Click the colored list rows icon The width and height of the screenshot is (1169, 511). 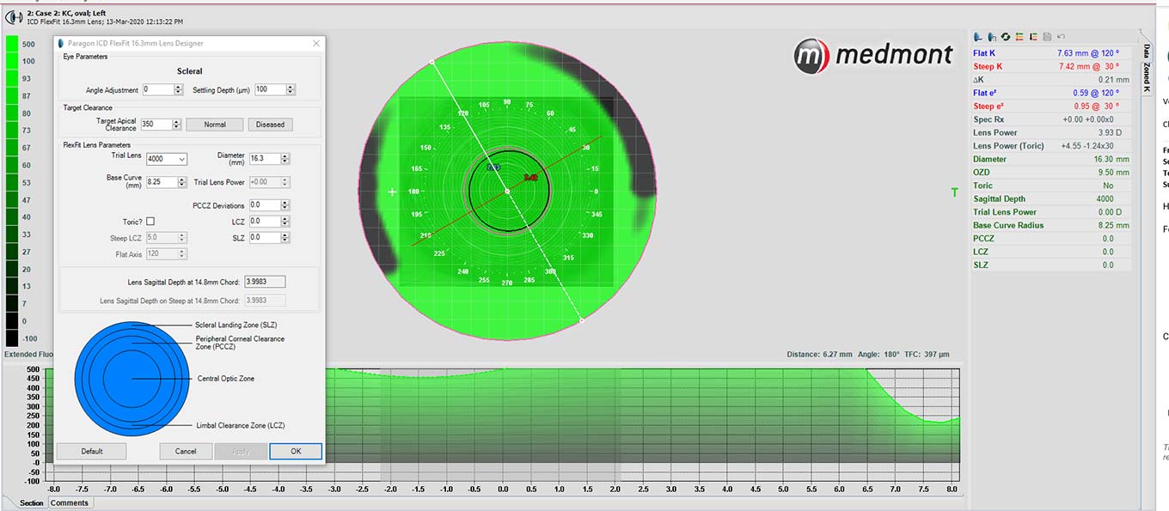(1019, 37)
